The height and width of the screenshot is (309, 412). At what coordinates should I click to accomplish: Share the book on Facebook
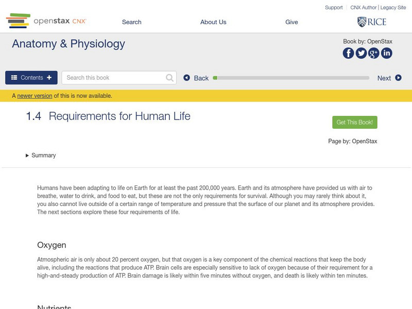point(349,54)
